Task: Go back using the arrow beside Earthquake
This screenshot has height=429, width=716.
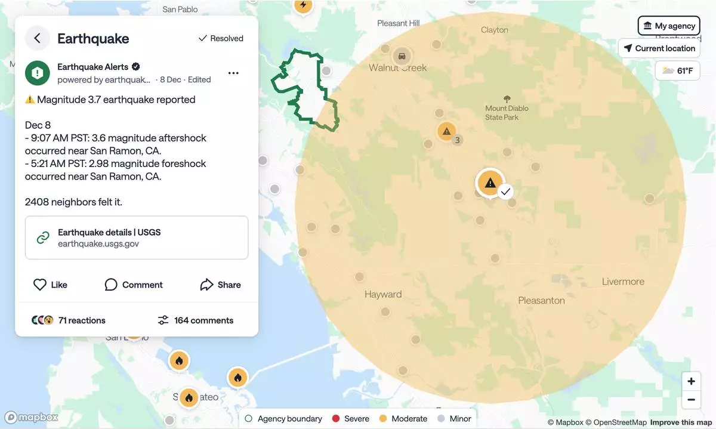Action: click(37, 38)
